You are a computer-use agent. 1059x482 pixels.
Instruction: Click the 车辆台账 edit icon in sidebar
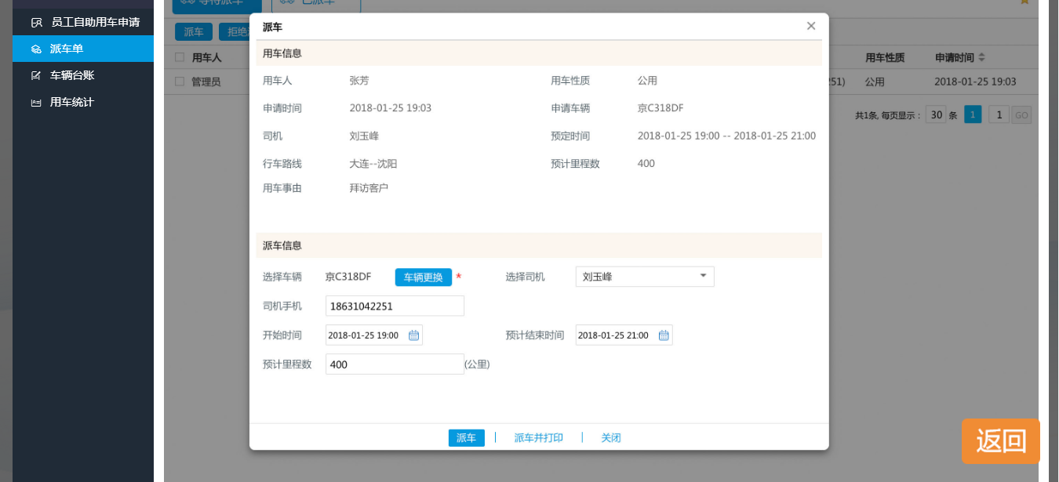(x=34, y=74)
